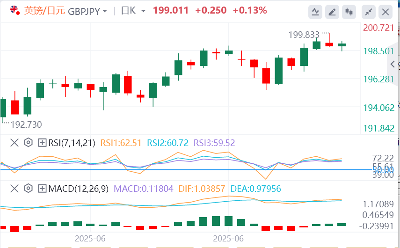Click the UK flag currency icon
Screen dimensions: 400x248
[x=15, y=10]
